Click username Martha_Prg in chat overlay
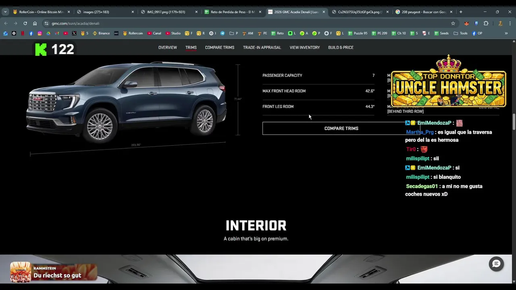516x290 pixels. tap(420, 132)
